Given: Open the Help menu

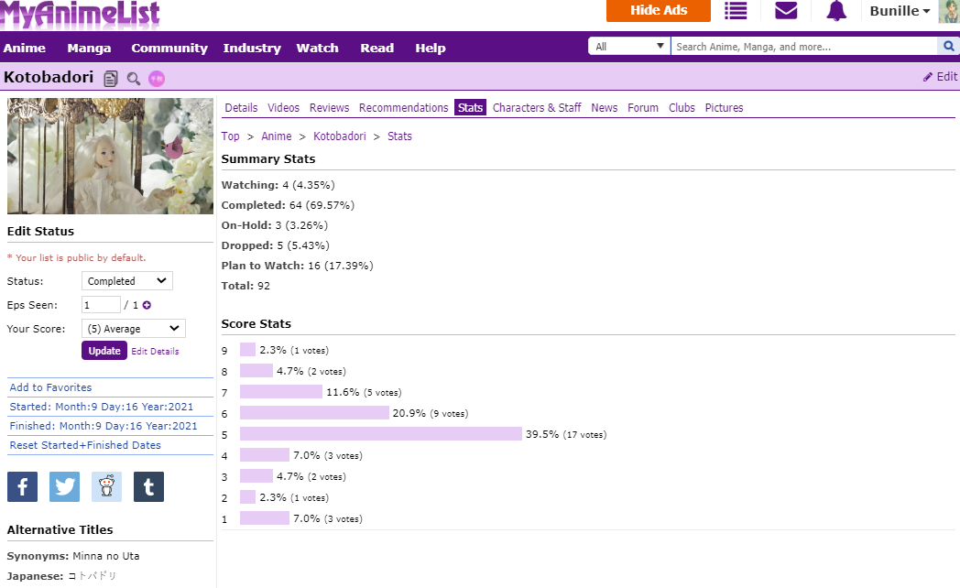Looking at the screenshot, I should pos(431,48).
